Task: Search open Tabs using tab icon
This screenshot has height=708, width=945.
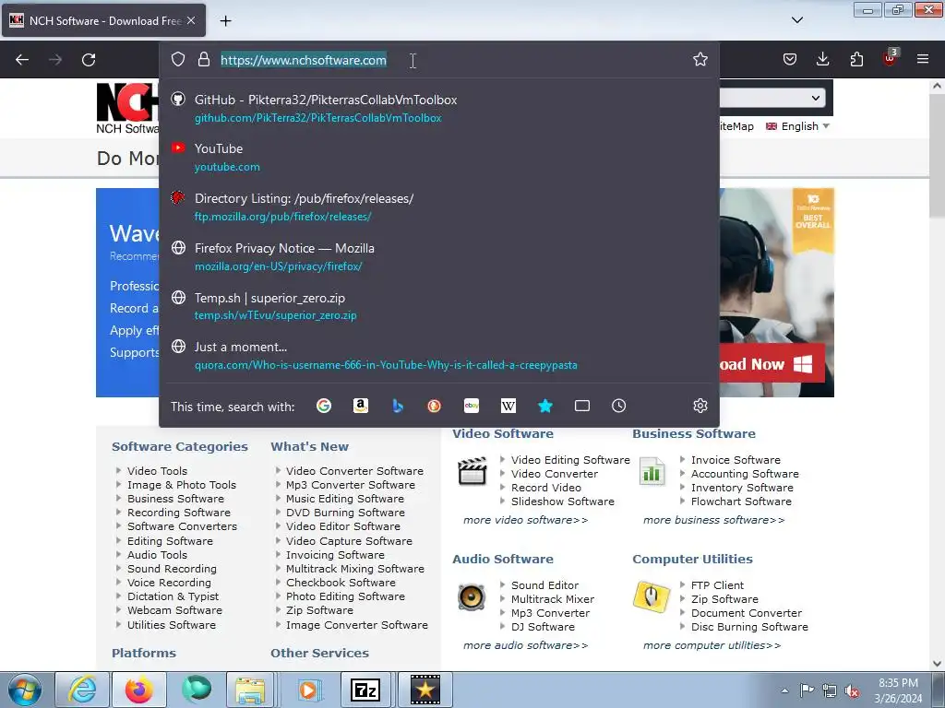Action: 582,406
